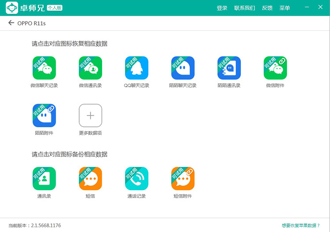Click the 陌陌附件 icon

[44, 116]
